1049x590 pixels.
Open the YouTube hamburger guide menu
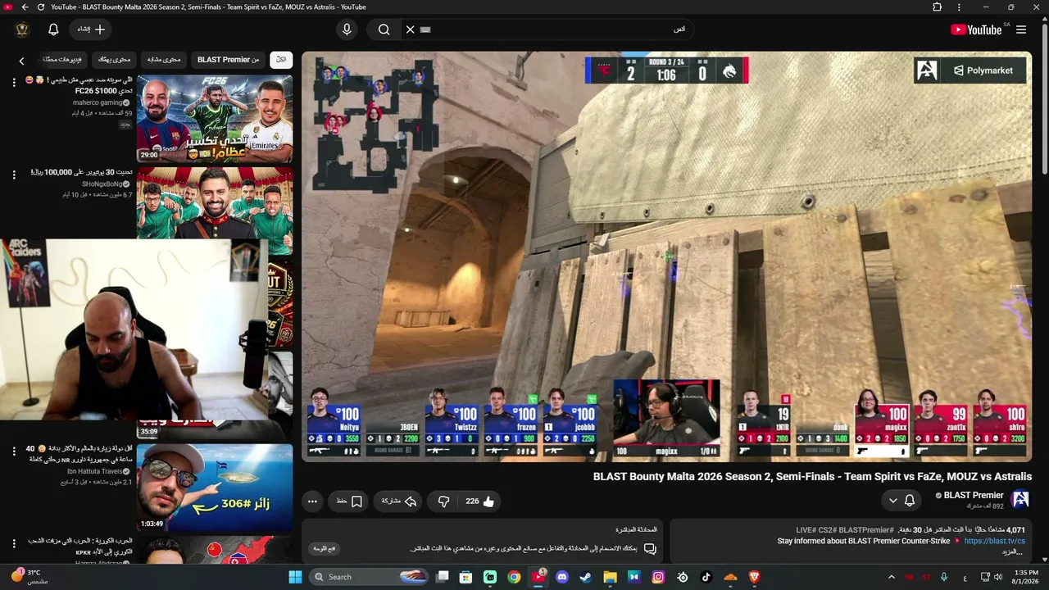(x=1021, y=29)
